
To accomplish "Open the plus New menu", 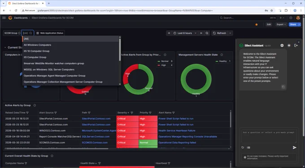I will (282, 18).
